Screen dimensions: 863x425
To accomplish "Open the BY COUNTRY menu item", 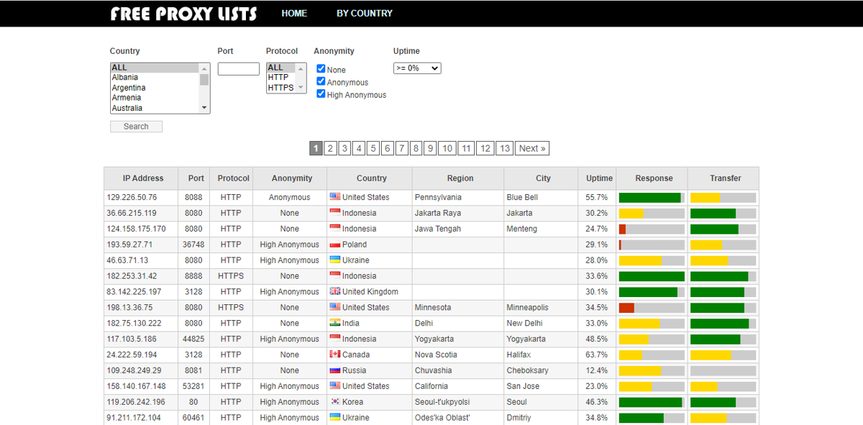I will [364, 13].
